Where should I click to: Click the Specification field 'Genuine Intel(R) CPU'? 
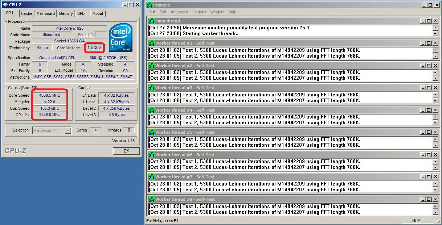pos(83,58)
